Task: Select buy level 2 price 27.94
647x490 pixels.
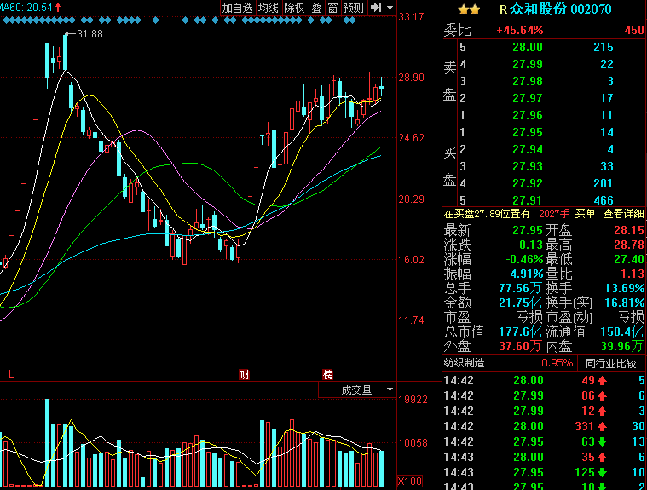Action: [x=528, y=149]
